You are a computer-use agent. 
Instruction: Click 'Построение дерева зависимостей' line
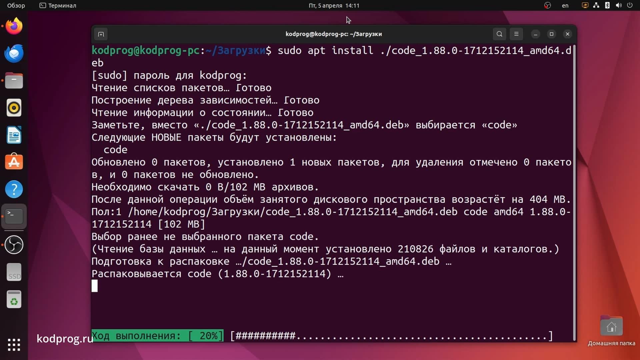[206, 100]
